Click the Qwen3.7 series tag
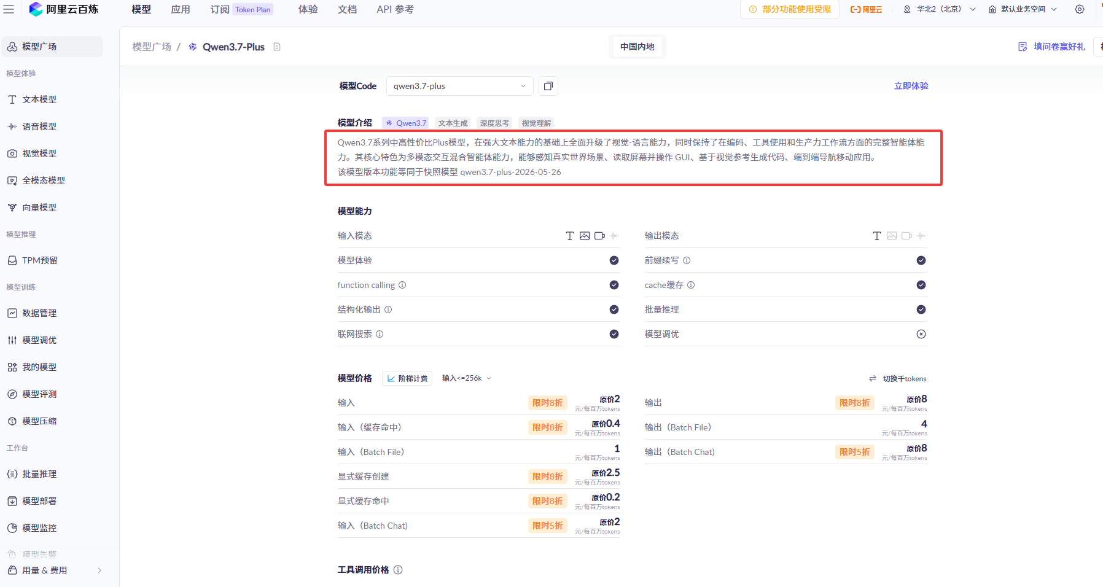The width and height of the screenshot is (1103, 587). 406,123
